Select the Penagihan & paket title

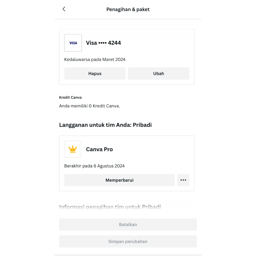tap(128, 9)
